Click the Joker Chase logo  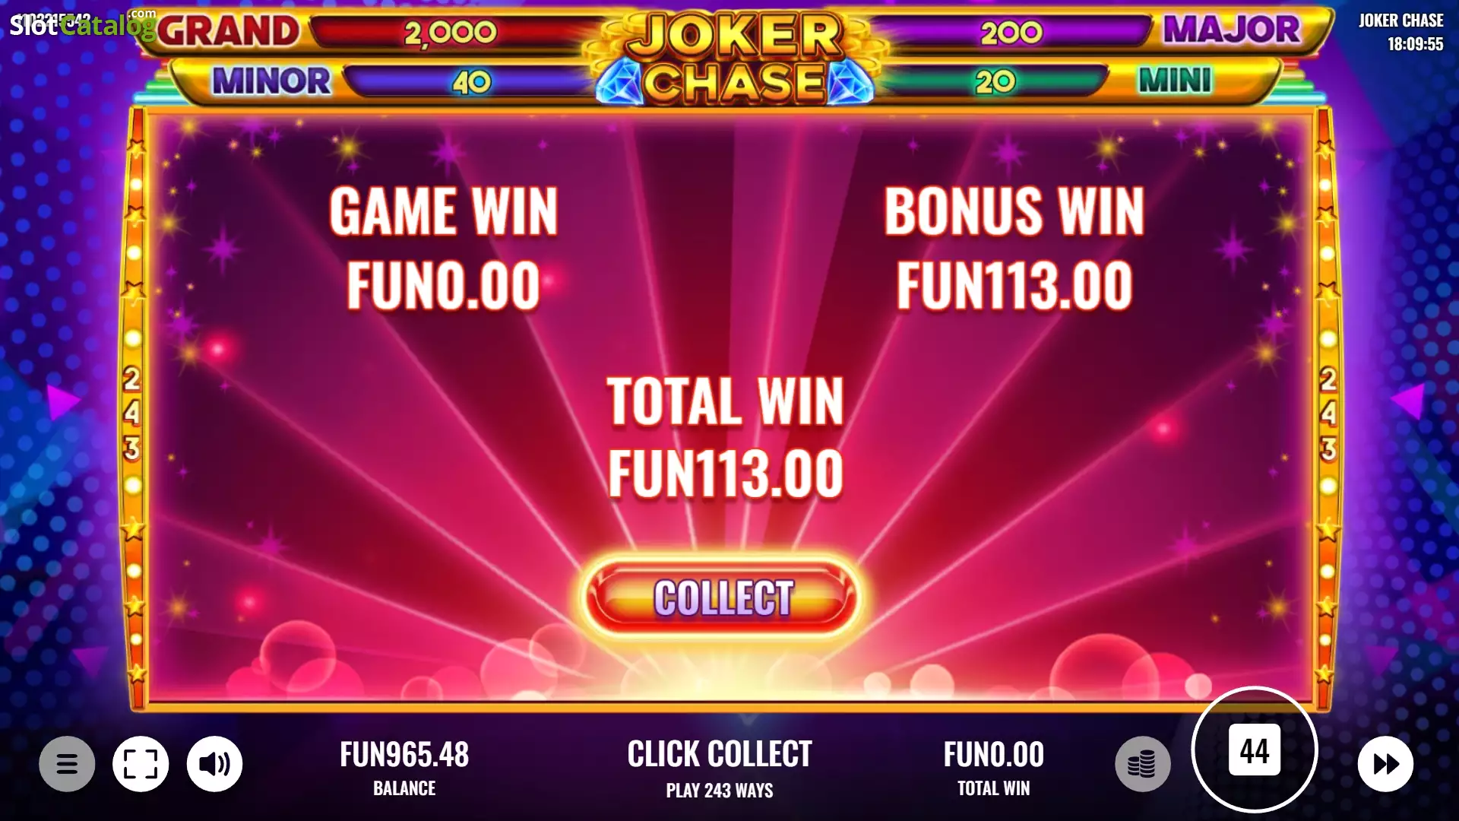coord(735,58)
